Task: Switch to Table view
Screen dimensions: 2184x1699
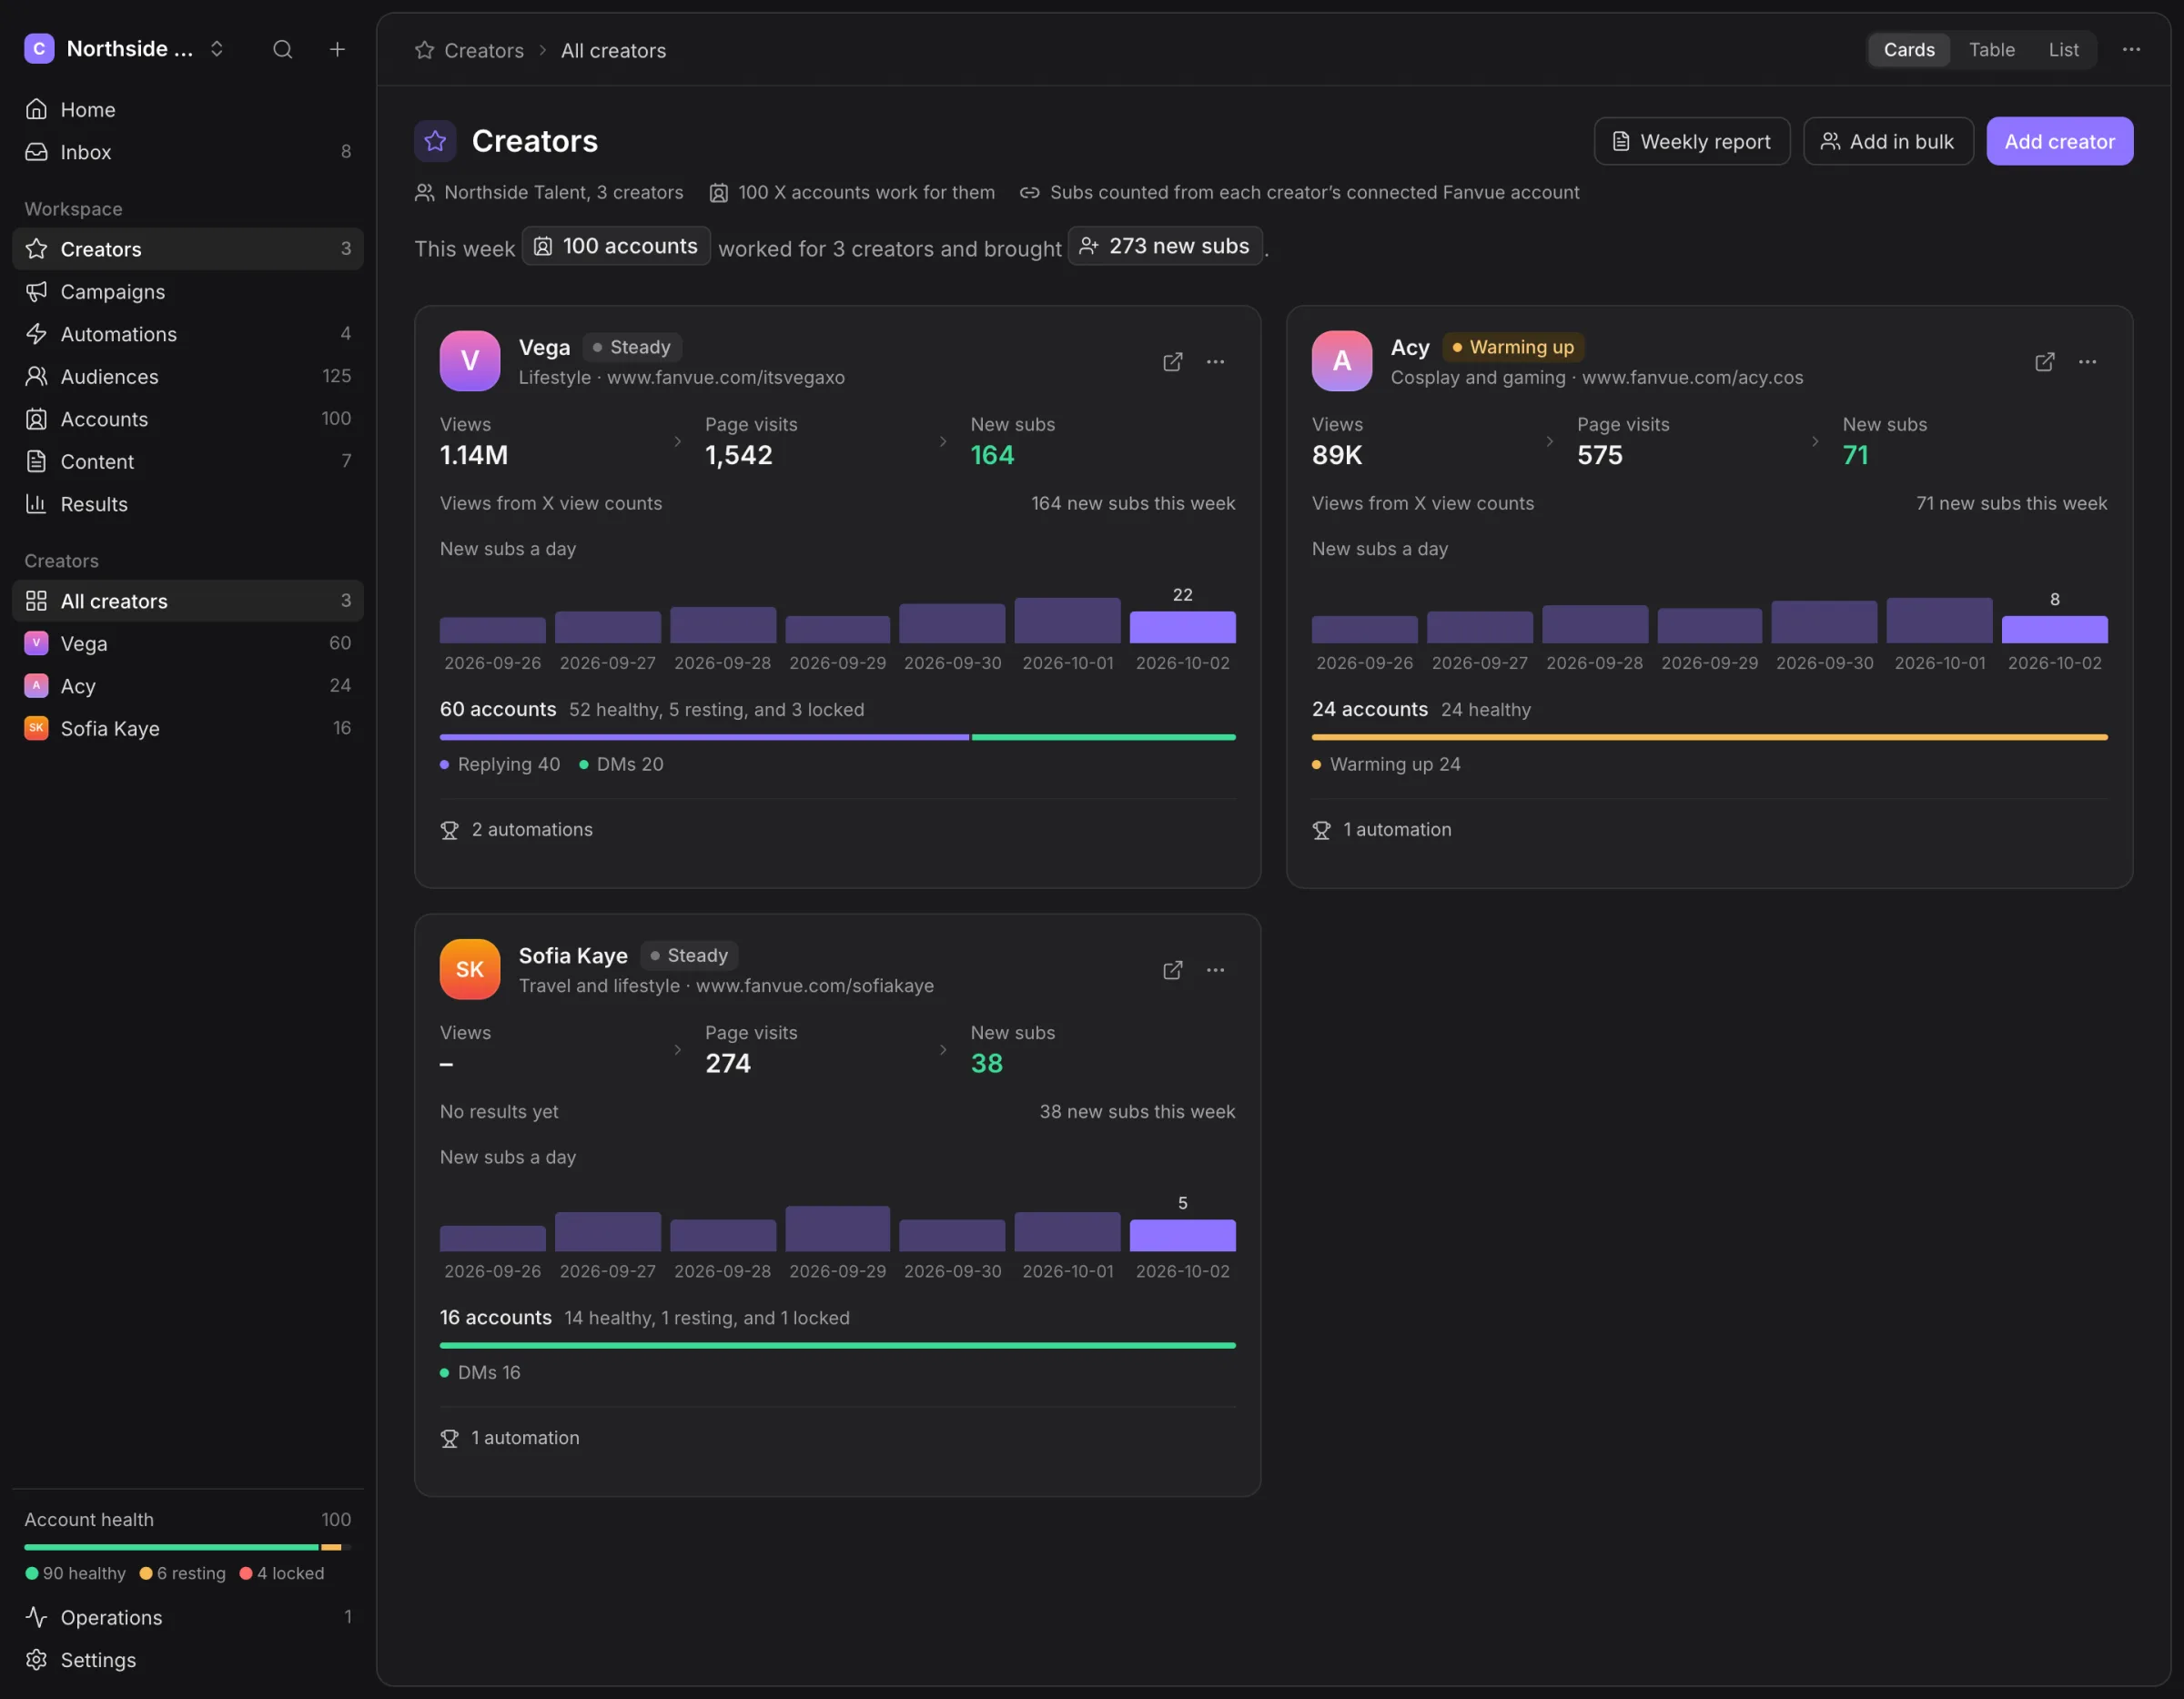Action: point(1991,50)
